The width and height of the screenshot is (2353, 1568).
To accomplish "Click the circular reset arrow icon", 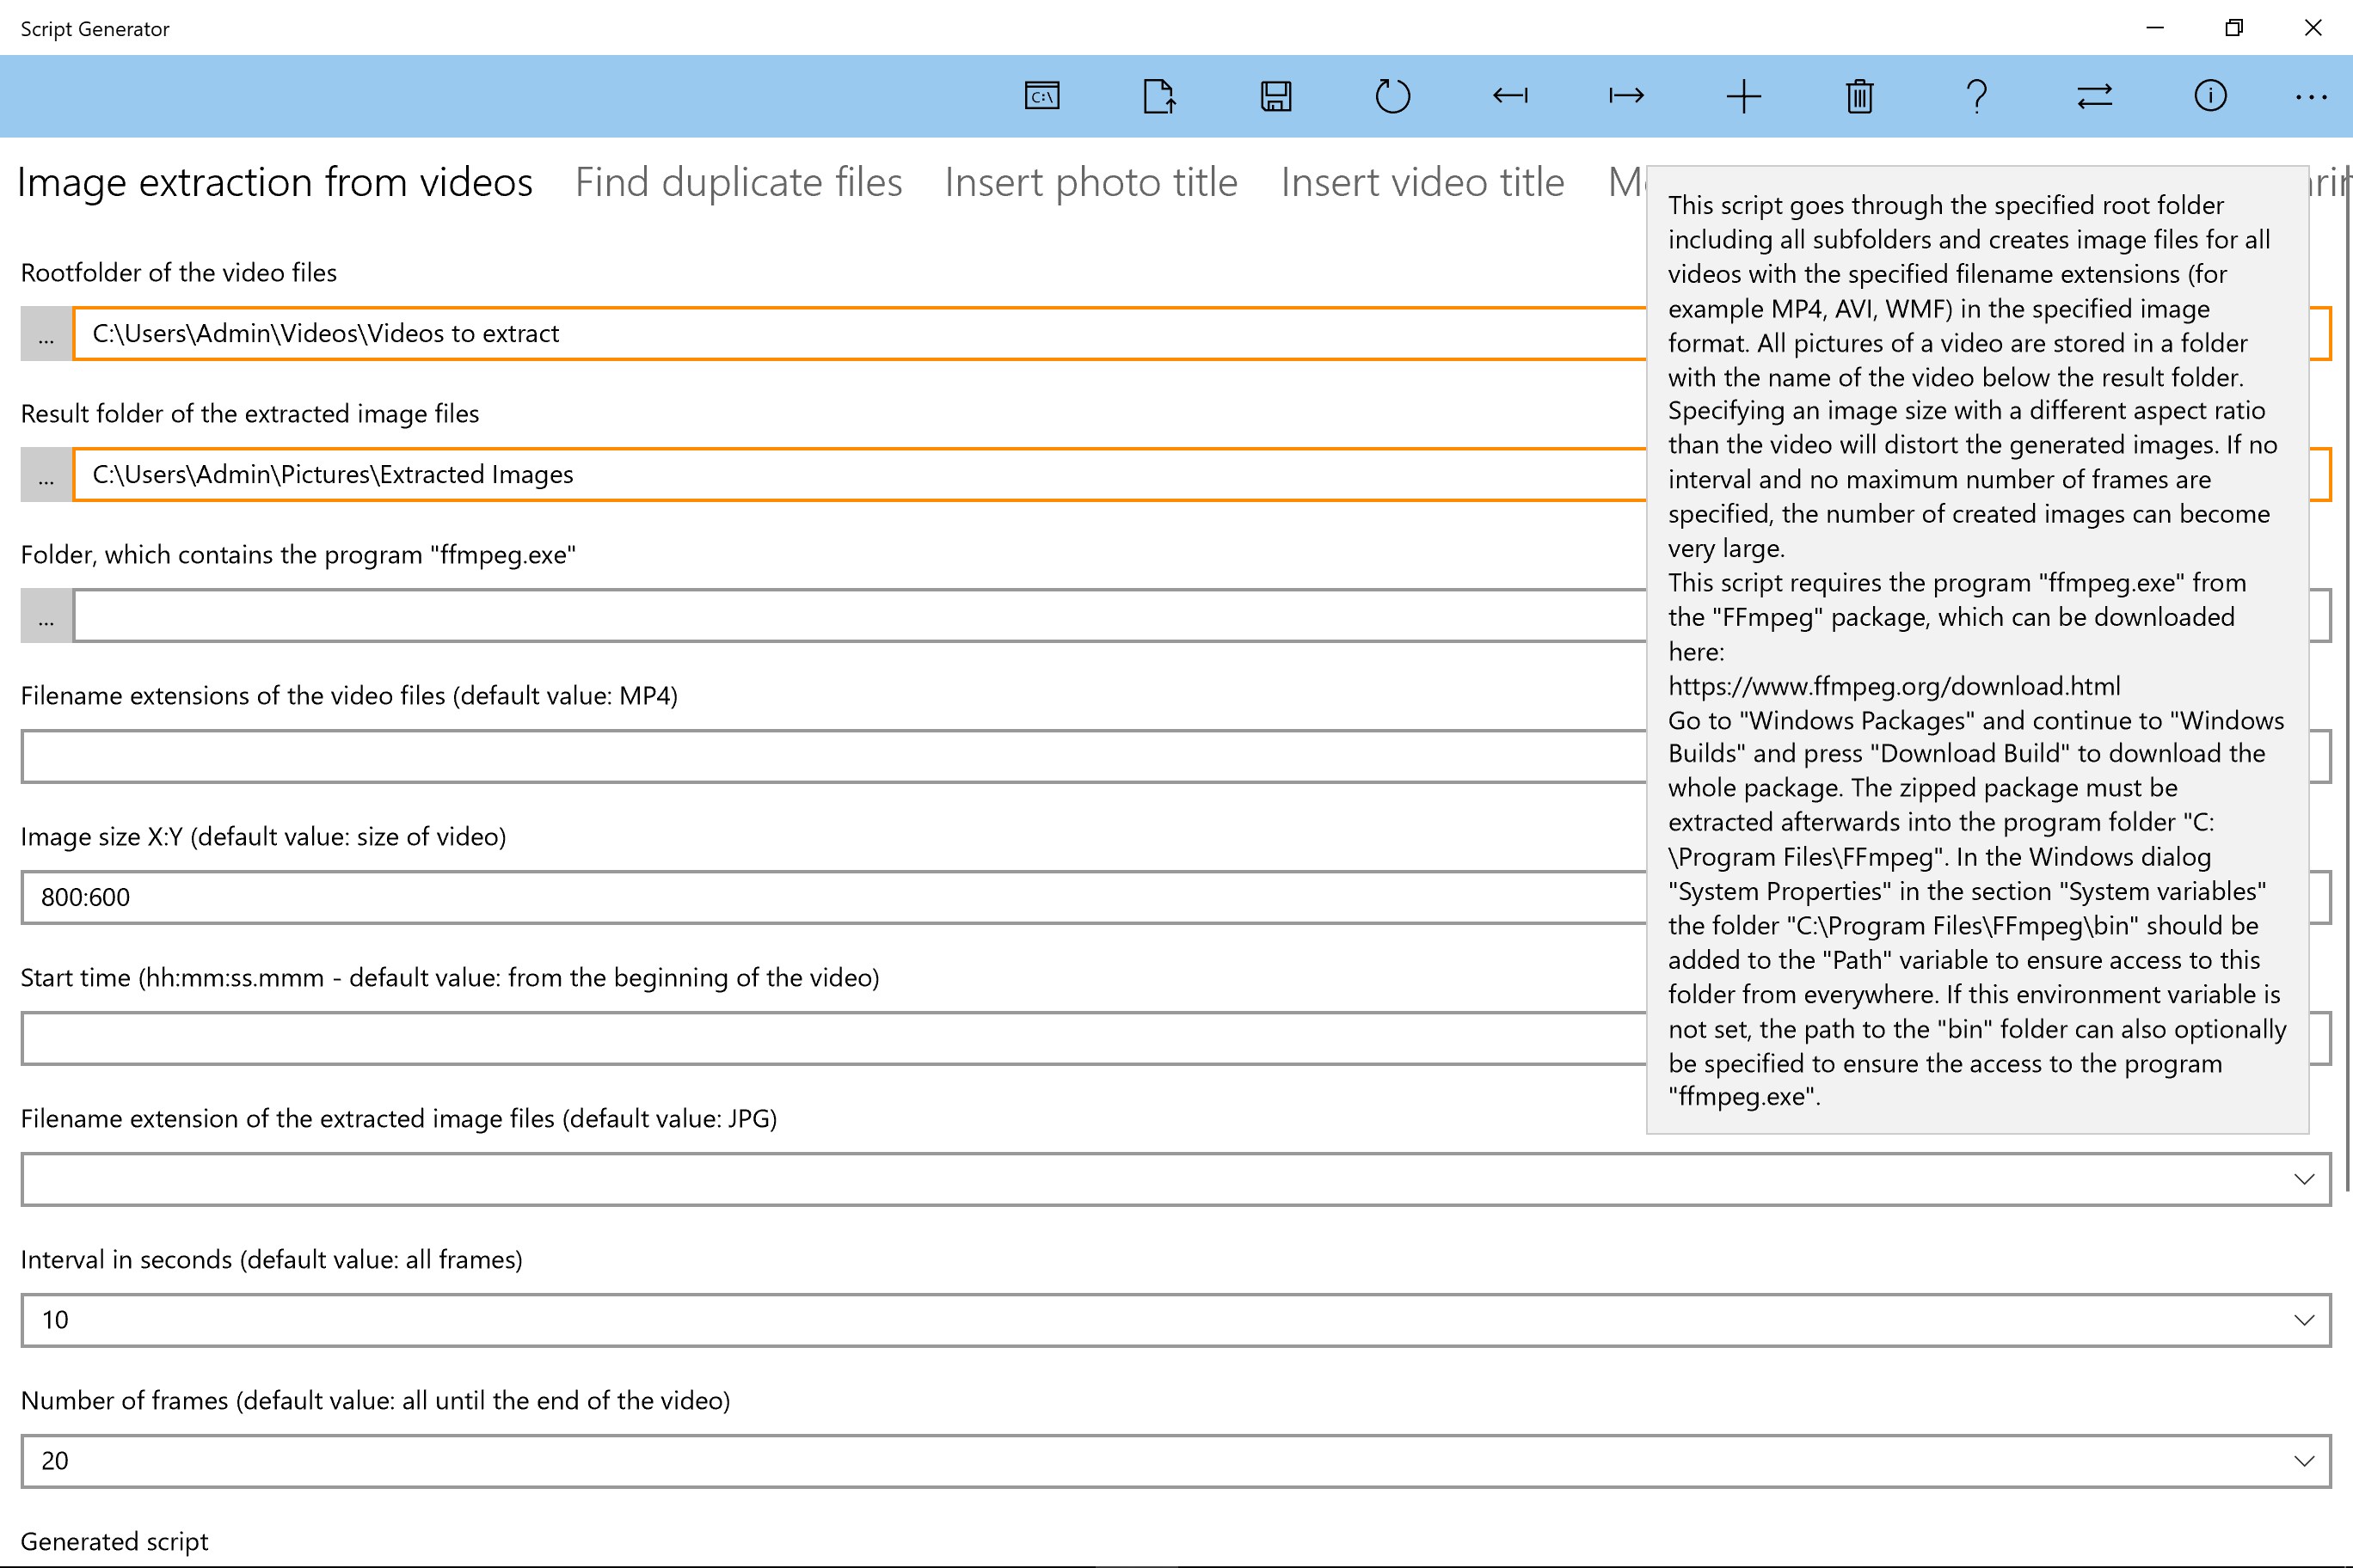I will click(x=1392, y=96).
